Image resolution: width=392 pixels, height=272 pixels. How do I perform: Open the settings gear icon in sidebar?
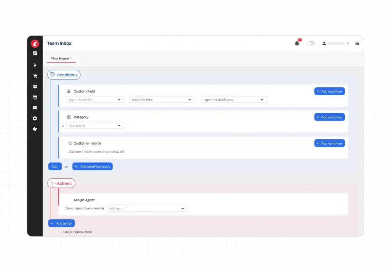[x=35, y=118]
